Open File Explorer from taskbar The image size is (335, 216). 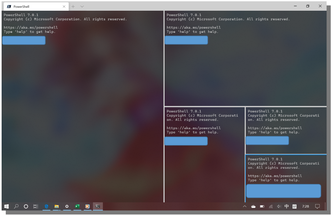click(x=57, y=206)
